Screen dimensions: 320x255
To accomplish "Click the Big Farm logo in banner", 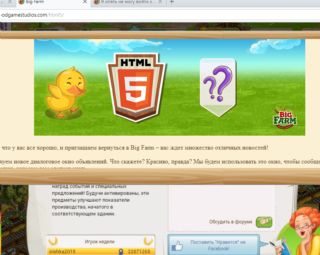I will pos(285,118).
